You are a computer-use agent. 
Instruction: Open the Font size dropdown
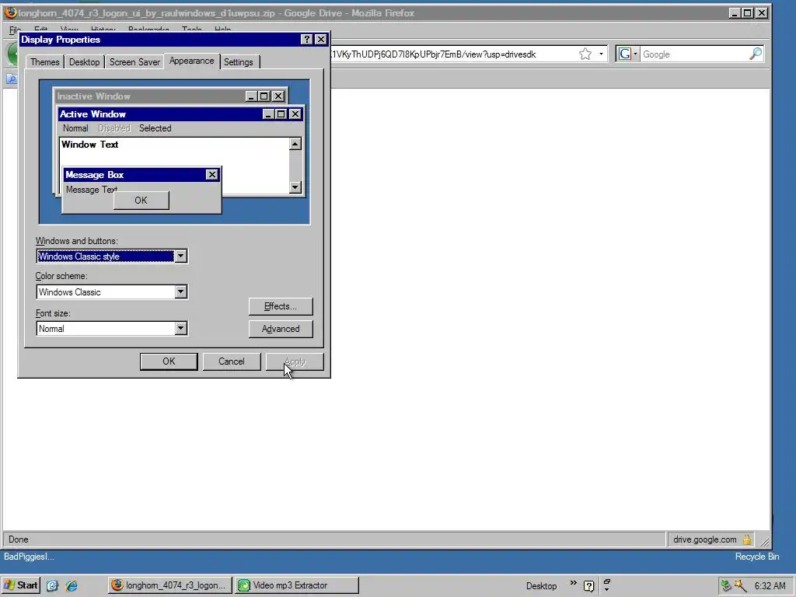click(x=180, y=329)
